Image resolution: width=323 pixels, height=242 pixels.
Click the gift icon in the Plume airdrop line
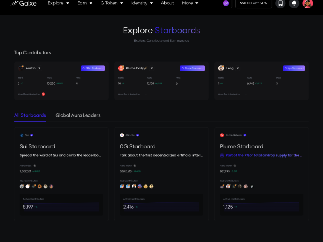coord(222,156)
